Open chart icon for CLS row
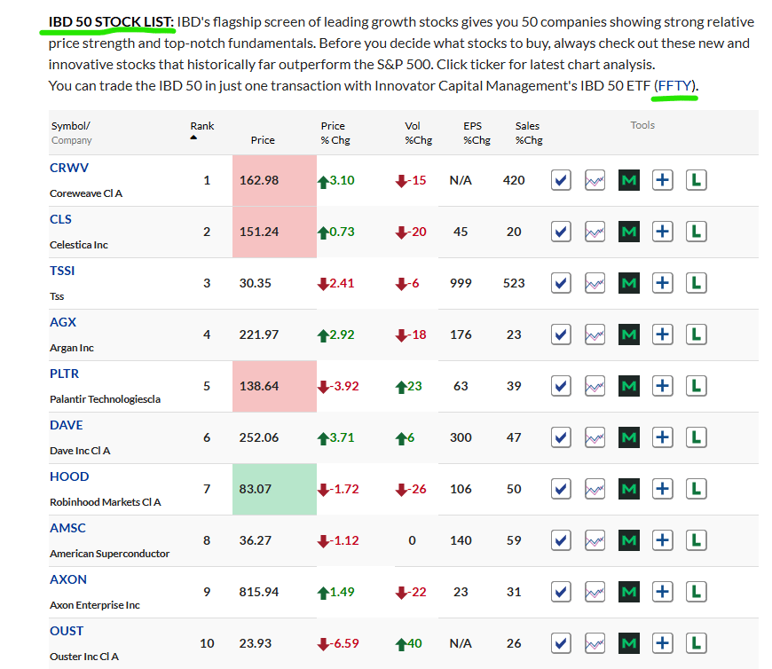This screenshot has height=669, width=772. point(595,232)
